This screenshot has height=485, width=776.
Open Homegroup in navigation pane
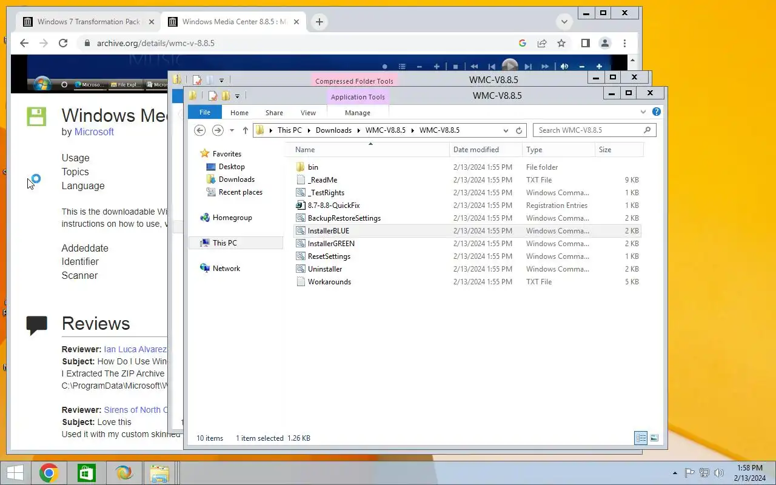(232, 218)
